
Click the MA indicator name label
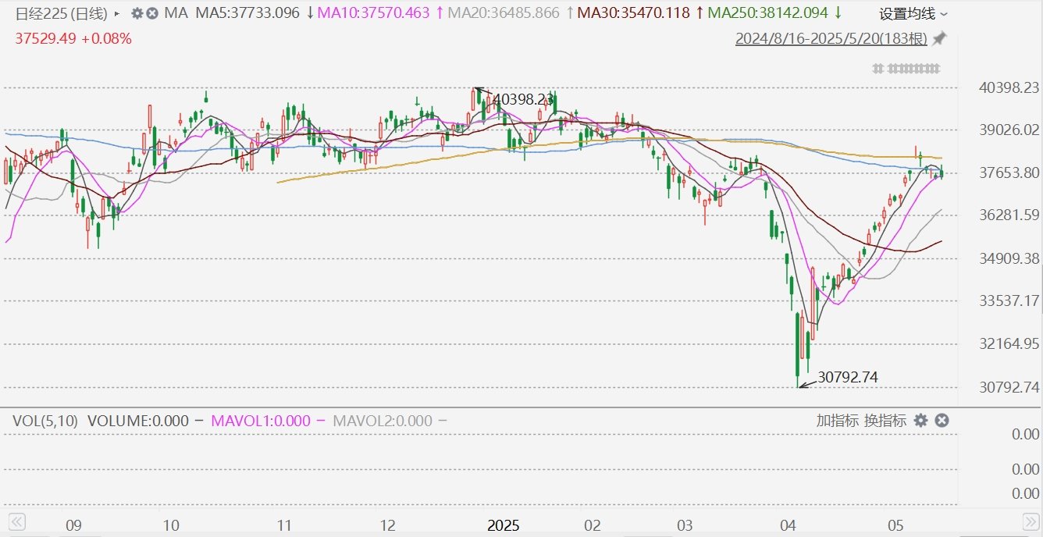(176, 13)
